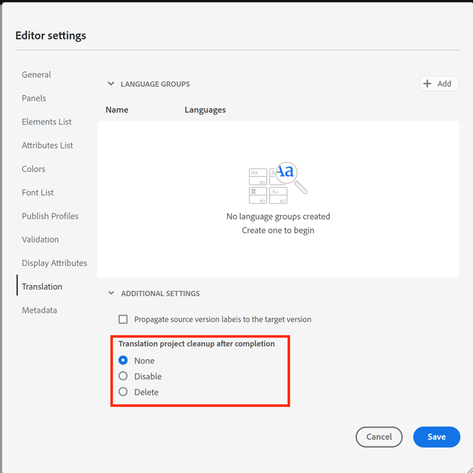
Task: Open the Metadata tab
Action: pyautogui.click(x=40, y=310)
